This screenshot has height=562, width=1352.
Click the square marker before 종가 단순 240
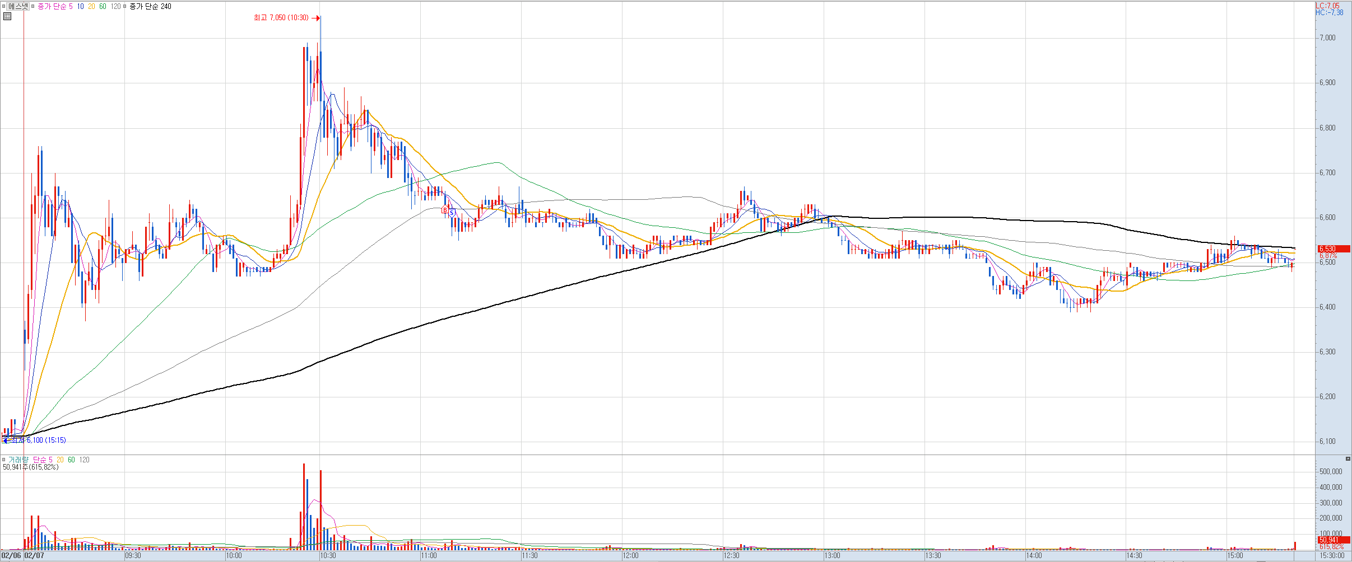(x=124, y=6)
